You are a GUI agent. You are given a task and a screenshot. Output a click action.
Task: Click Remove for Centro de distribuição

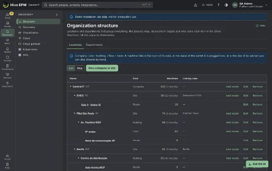point(257,158)
